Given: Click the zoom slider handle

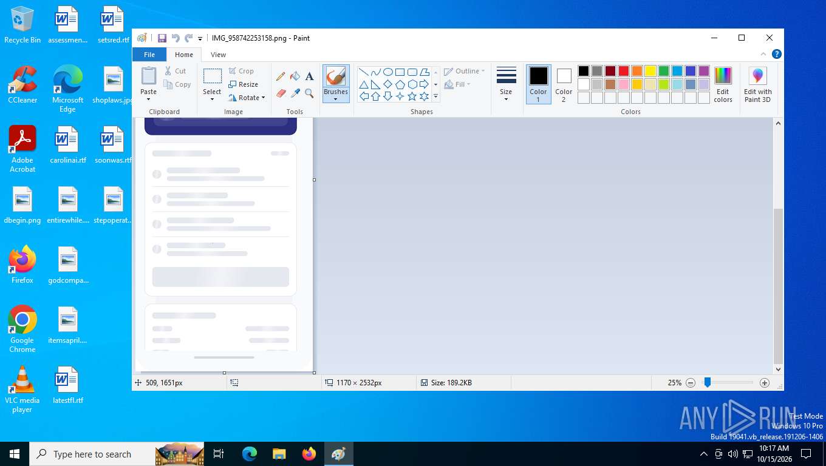Looking at the screenshot, I should (708, 382).
